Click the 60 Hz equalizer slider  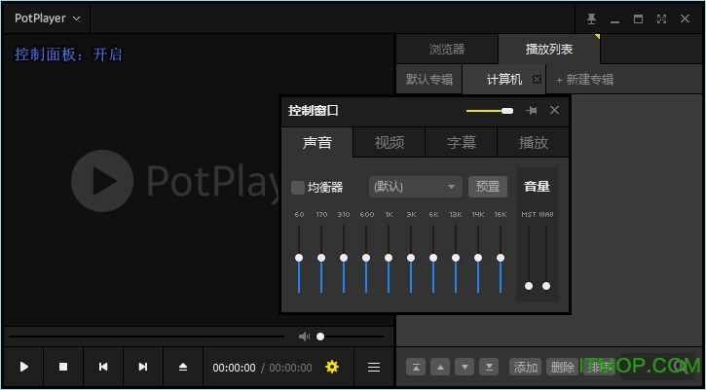click(299, 258)
